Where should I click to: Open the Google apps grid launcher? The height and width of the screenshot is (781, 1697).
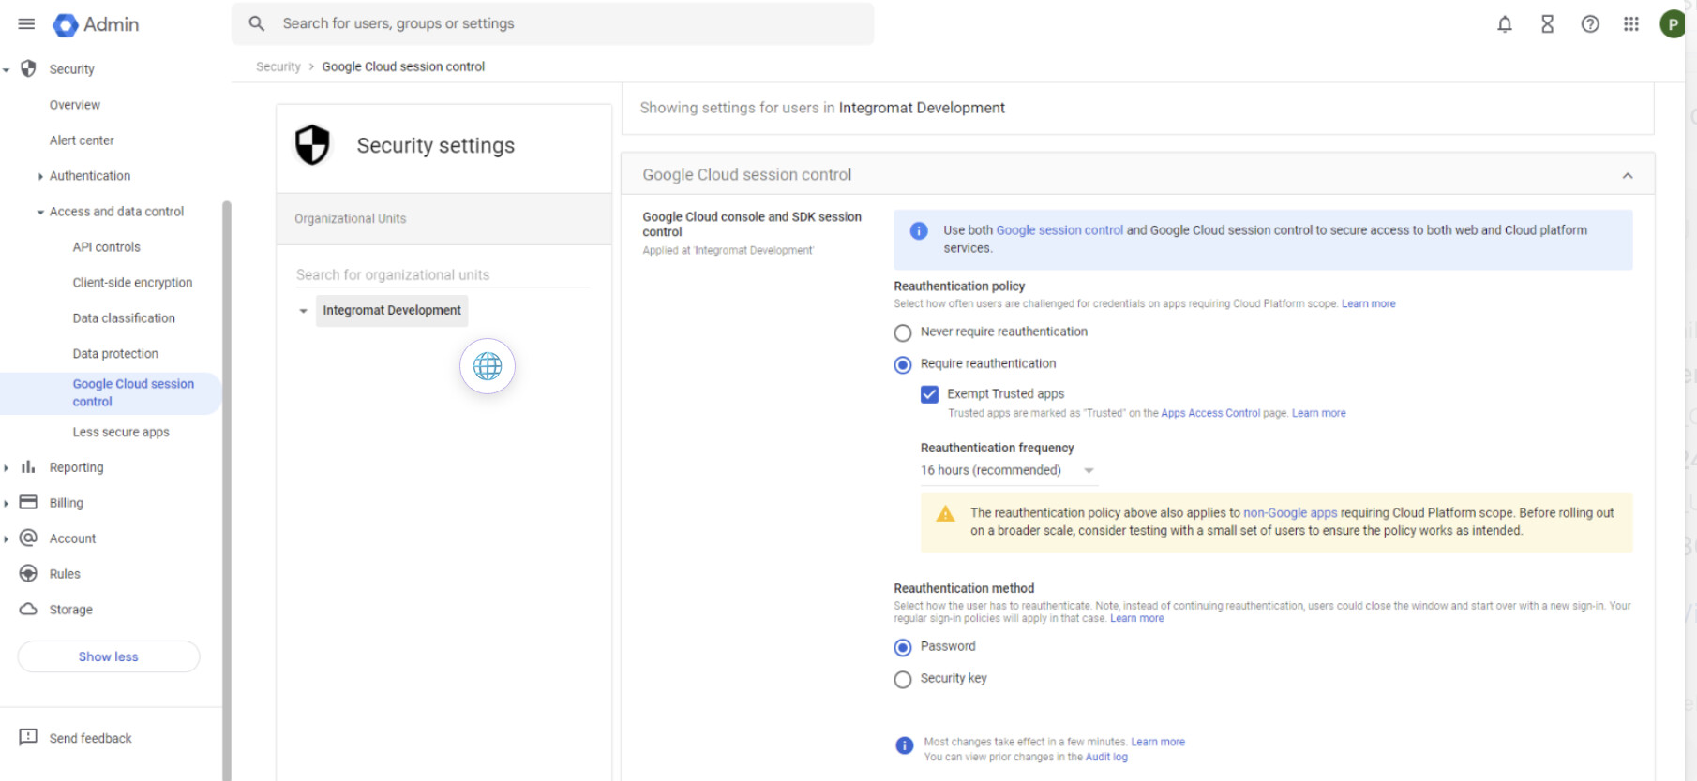[x=1631, y=24]
